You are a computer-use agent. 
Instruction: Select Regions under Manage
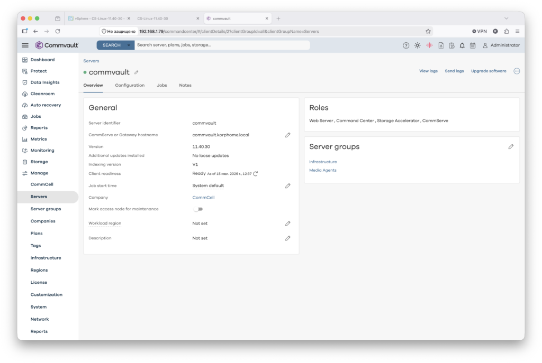[x=39, y=270]
